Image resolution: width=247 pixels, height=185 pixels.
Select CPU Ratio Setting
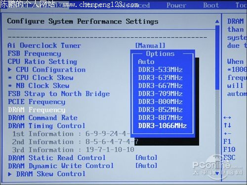(x=42, y=62)
